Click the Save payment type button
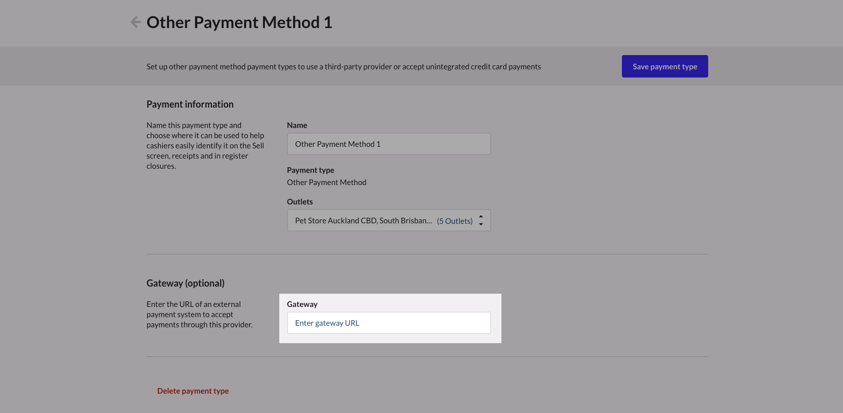Screen dimensions: 843x413 (665, 66)
